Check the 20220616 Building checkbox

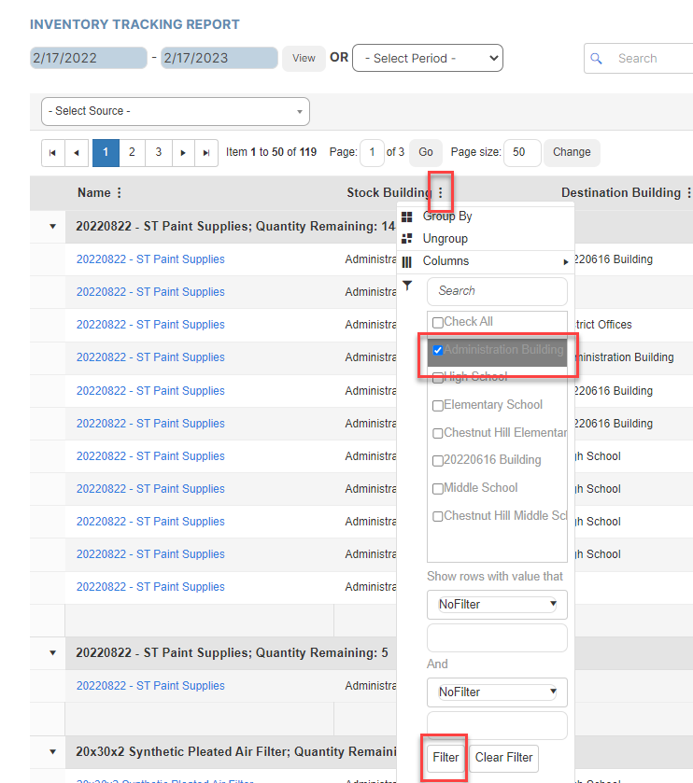438,460
